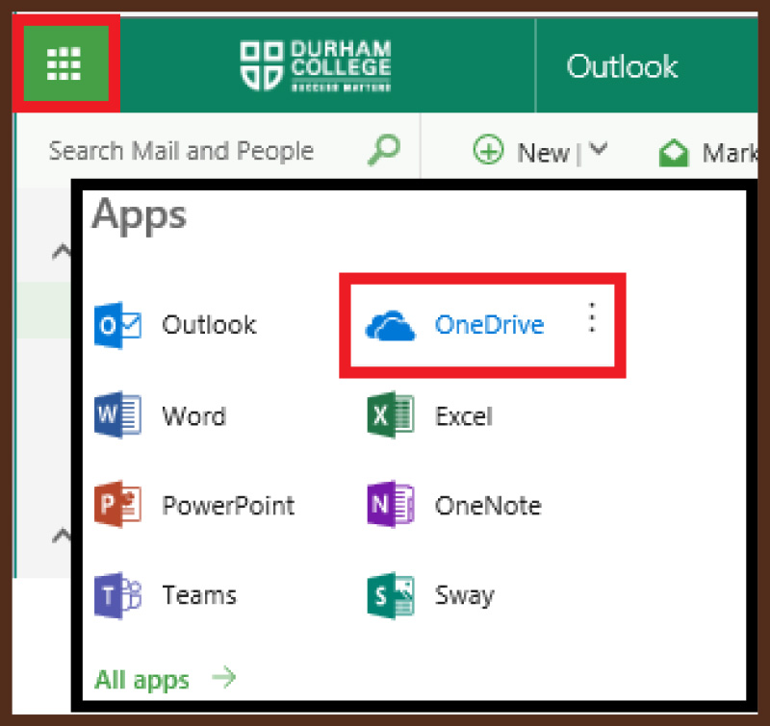Launch Teams from the Apps panel
The width and height of the screenshot is (770, 726).
[x=118, y=594]
